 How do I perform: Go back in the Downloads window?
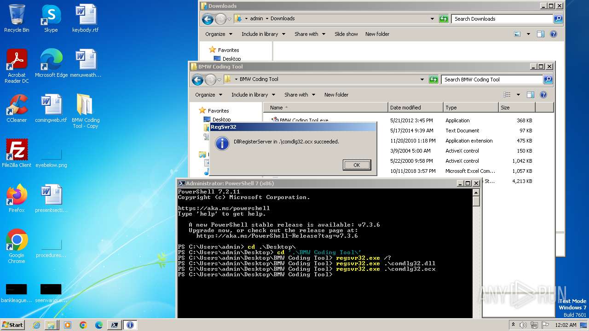[x=208, y=19]
